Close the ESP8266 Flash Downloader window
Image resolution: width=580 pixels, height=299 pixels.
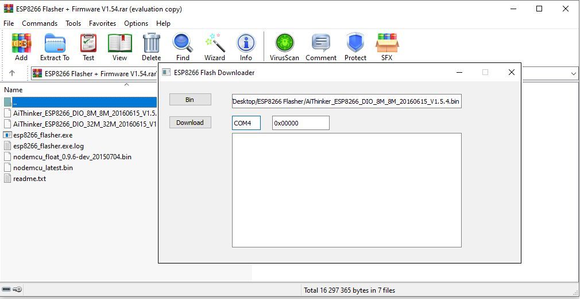coord(512,72)
